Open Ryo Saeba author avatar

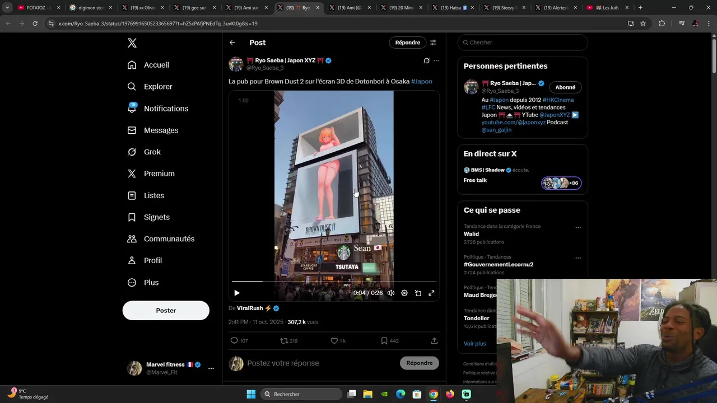coord(236,64)
